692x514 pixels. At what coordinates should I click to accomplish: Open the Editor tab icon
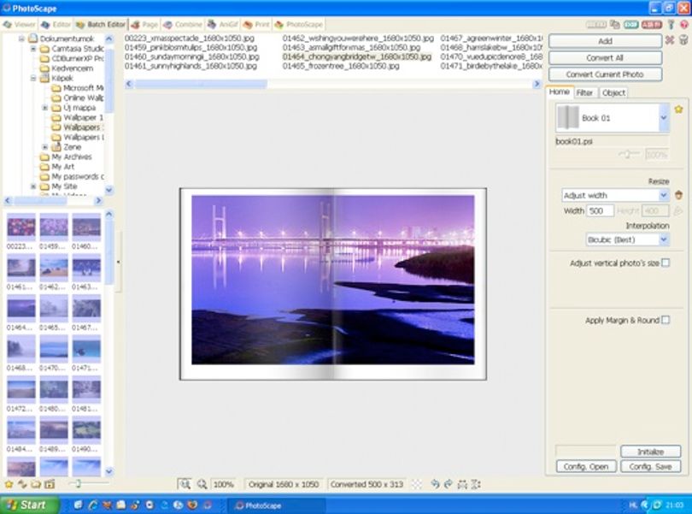pyautogui.click(x=45, y=24)
